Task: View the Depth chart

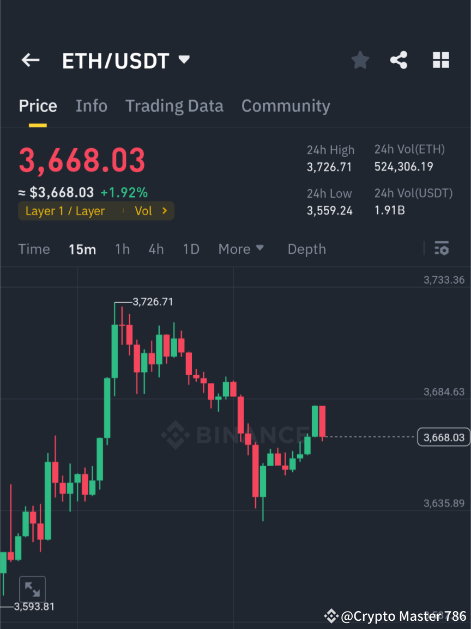Action: (x=306, y=249)
